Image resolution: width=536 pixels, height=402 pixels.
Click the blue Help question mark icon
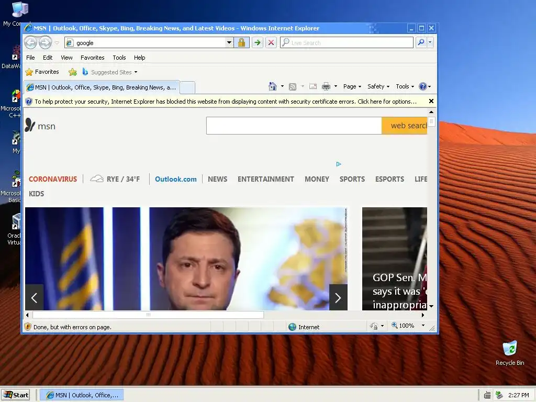tap(423, 86)
